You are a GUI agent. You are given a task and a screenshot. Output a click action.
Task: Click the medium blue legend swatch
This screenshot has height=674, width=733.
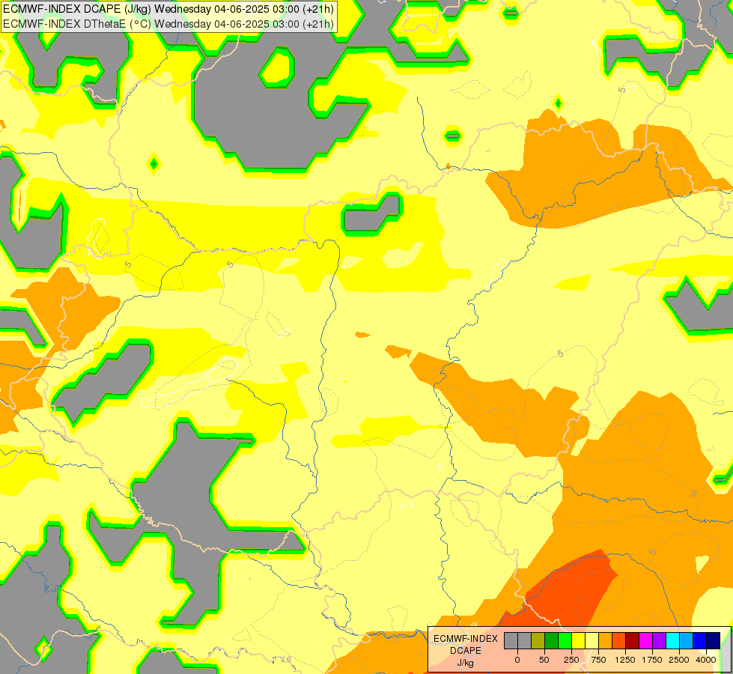point(700,640)
